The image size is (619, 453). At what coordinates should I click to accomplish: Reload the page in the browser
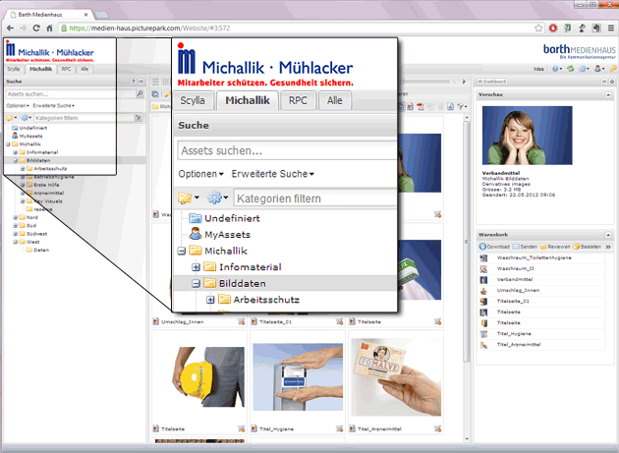[x=36, y=28]
